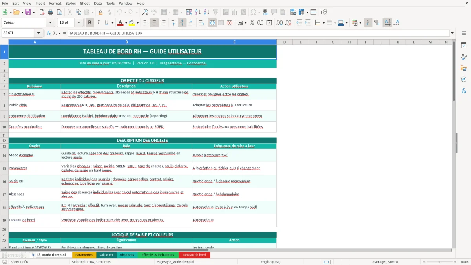Toggle Print Preview
The width and height of the screenshot is (471, 265).
(x=59, y=12)
